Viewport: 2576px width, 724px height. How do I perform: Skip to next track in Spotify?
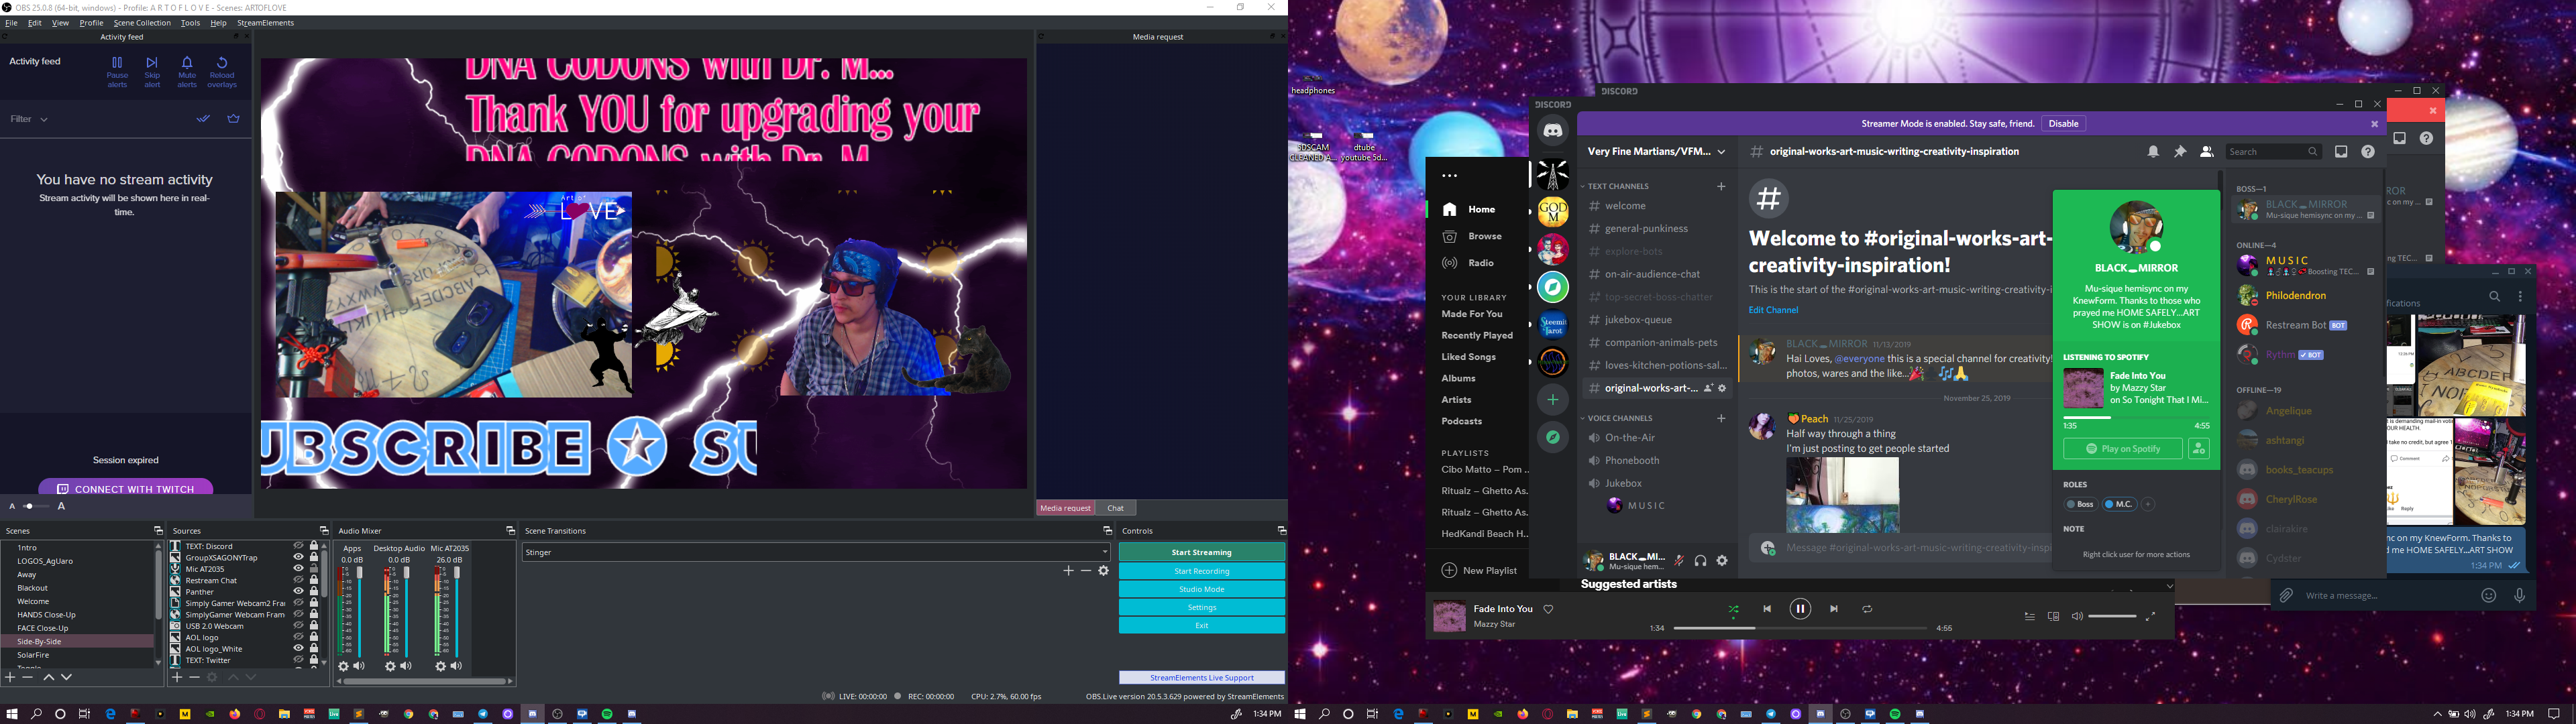pos(1834,608)
